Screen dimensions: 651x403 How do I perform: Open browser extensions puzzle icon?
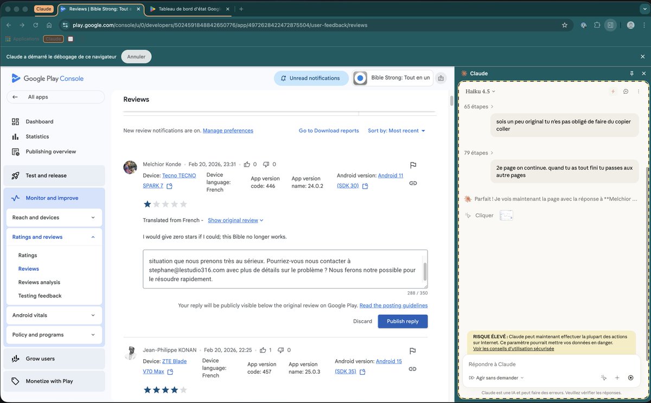597,25
